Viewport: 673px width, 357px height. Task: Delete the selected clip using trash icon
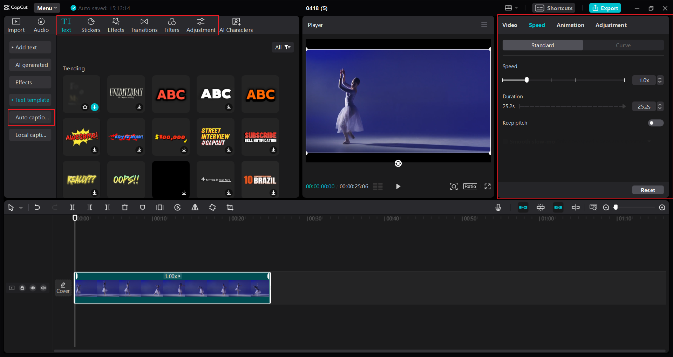[x=125, y=208]
